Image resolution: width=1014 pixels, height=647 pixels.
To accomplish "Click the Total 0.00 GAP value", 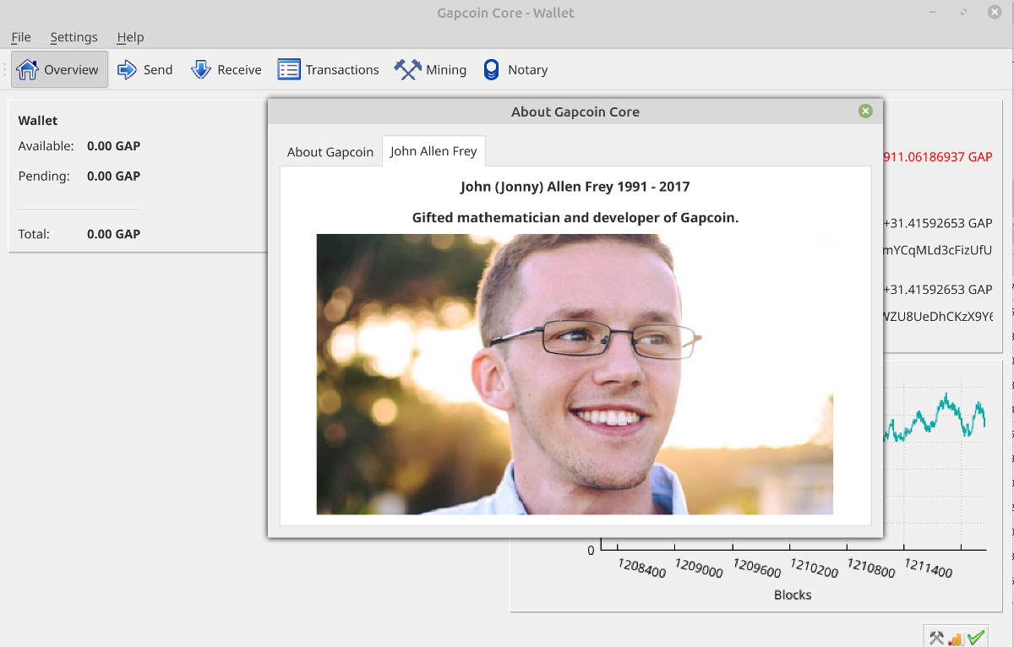I will pos(113,233).
